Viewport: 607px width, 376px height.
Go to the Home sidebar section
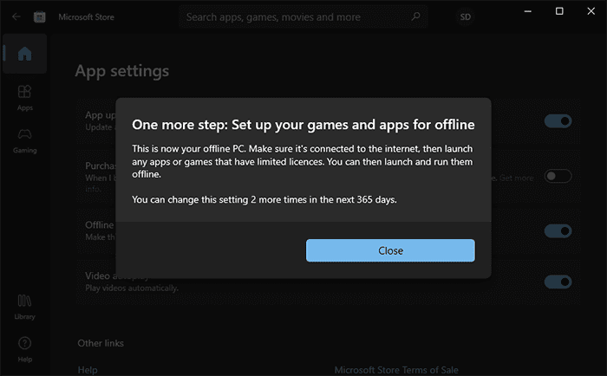[x=25, y=54]
